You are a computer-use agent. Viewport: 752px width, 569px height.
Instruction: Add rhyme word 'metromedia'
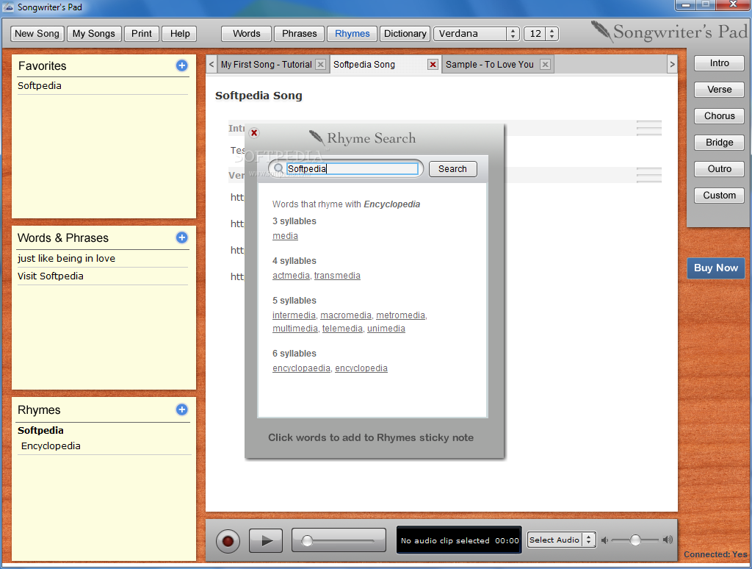click(x=400, y=315)
